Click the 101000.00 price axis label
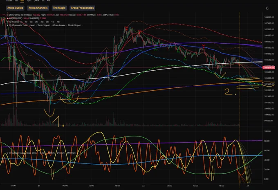278x190 pixels. coord(269,103)
